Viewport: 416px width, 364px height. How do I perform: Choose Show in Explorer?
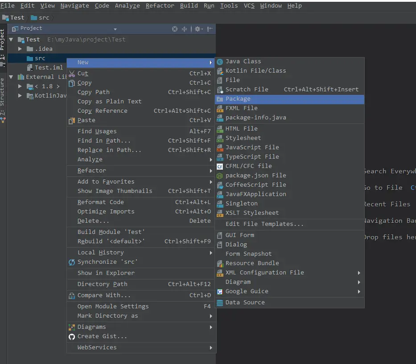tap(141, 273)
